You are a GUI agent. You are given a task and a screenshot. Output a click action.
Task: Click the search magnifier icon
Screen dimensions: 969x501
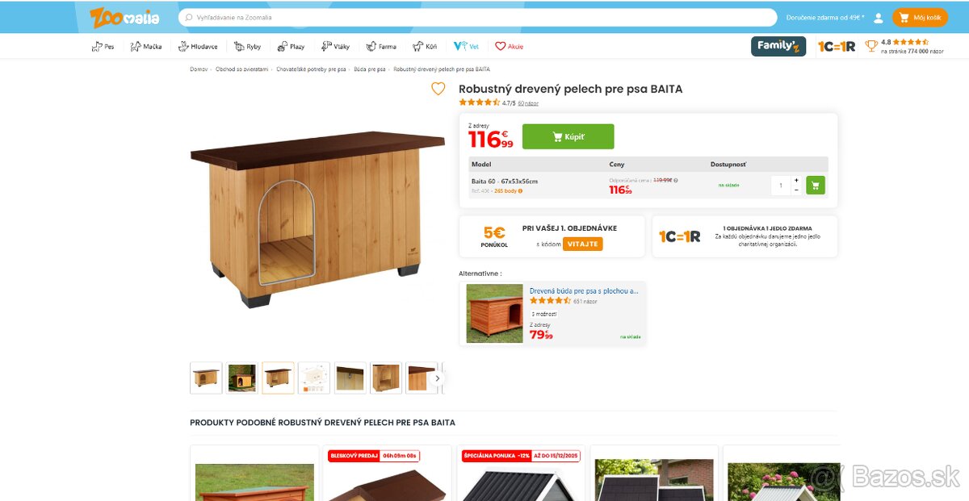189,17
